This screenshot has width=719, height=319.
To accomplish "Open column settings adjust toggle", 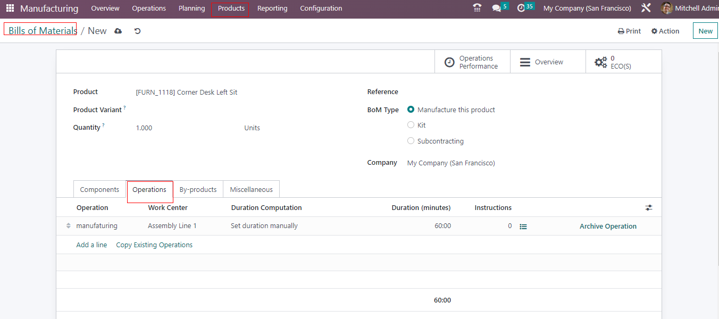I will click(x=649, y=208).
